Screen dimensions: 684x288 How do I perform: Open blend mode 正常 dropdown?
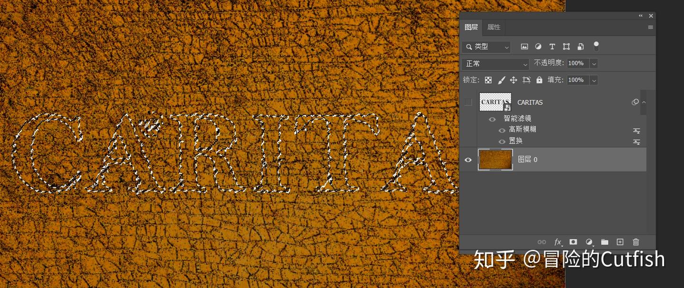[x=495, y=64]
